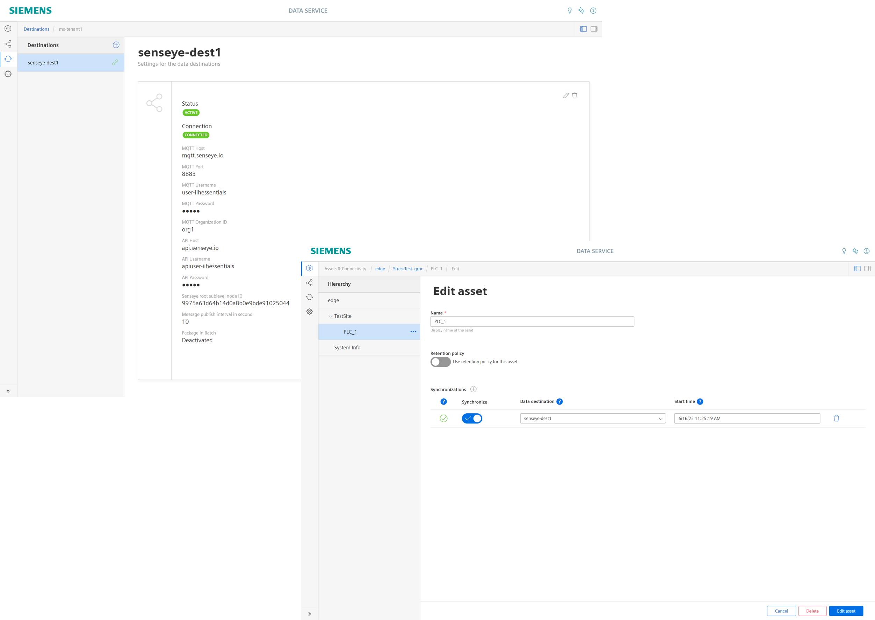Enable Use retention policy for this asset
875x620 pixels.
[440, 362]
